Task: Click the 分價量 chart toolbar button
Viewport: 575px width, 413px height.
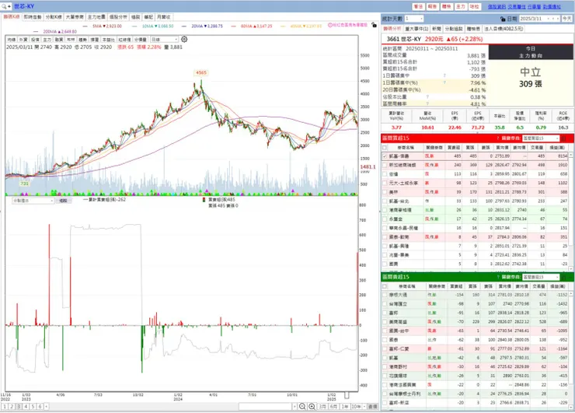Action: tap(140, 40)
